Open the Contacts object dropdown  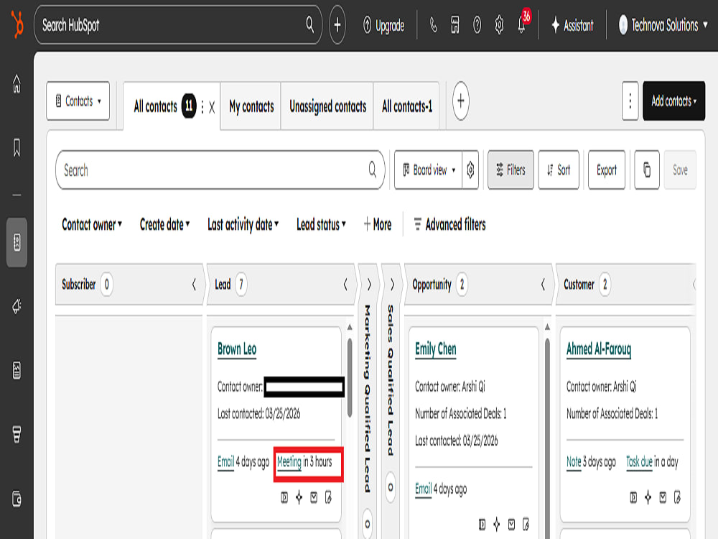point(78,101)
